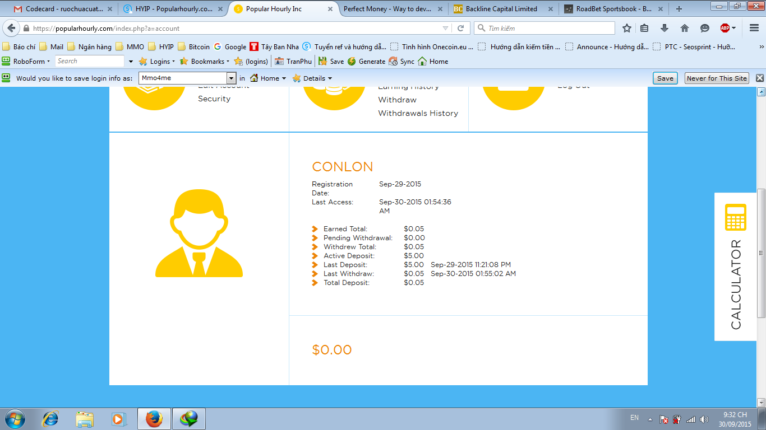Open the URL history dropdown arrow
Viewport: 766px width, 430px height.
click(445, 28)
